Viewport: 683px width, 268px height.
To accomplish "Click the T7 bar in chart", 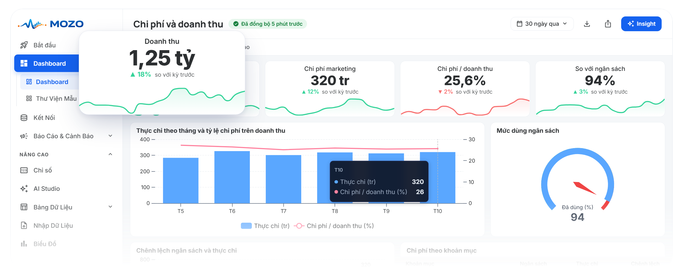I will pos(283,179).
